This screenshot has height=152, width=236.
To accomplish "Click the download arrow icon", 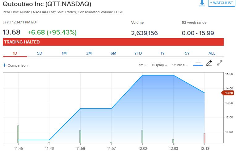I will [202, 3].
